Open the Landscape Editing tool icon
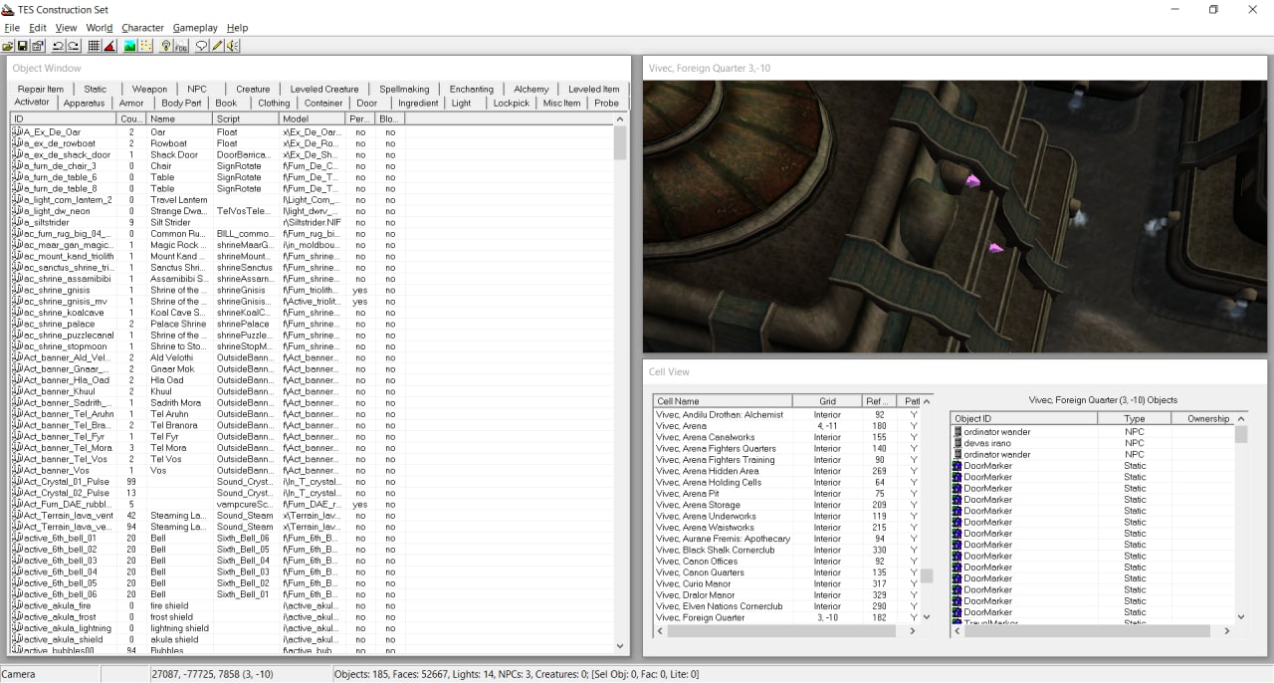Screen dimensions: 1274x683 click(x=130, y=46)
